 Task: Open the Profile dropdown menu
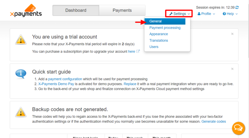(x=206, y=14)
